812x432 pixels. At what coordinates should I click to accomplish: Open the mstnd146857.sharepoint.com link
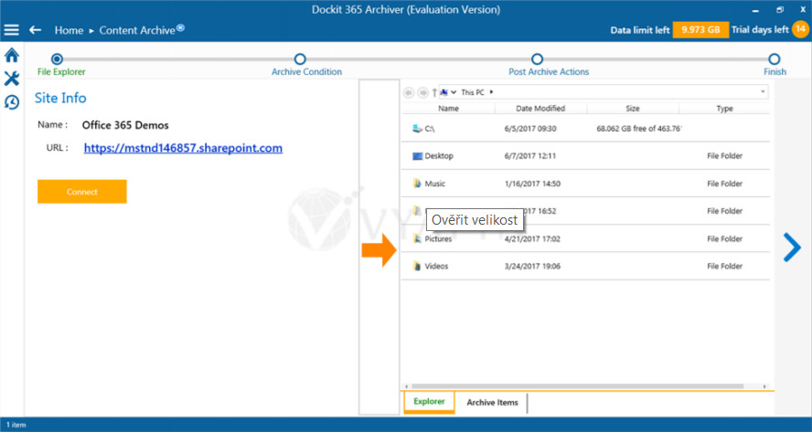183,148
